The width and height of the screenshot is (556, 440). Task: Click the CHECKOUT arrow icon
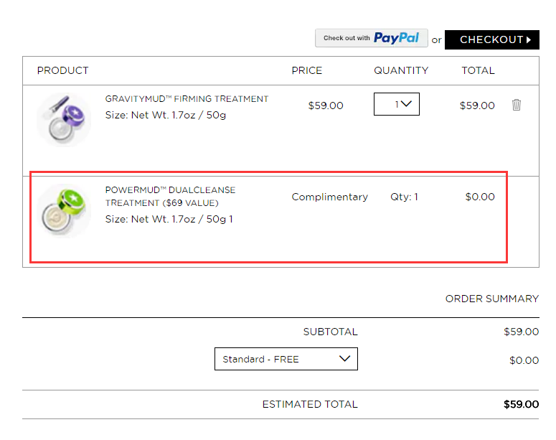tap(528, 39)
